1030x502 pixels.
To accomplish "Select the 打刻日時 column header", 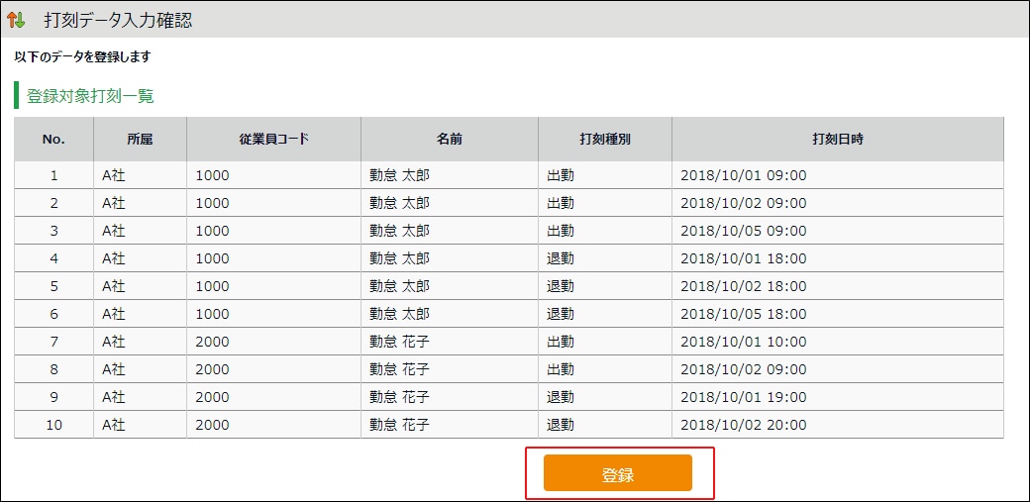I will click(837, 140).
